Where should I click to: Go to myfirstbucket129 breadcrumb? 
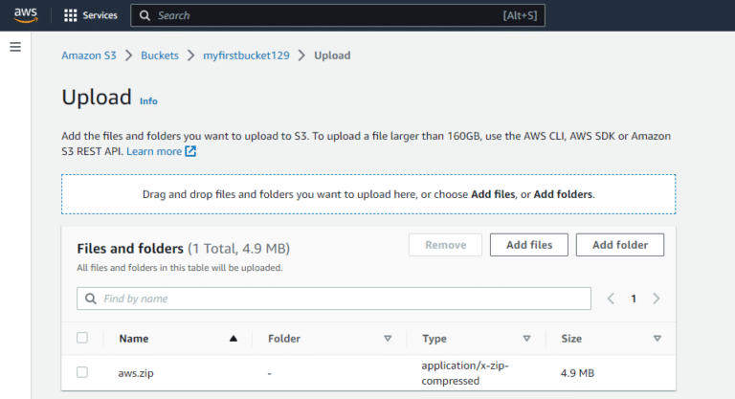248,55
